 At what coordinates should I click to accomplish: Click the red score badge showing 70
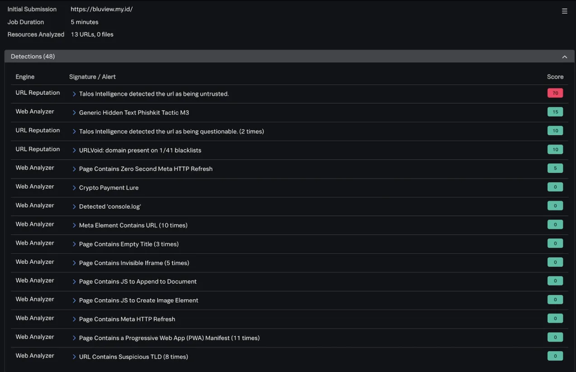coord(555,93)
